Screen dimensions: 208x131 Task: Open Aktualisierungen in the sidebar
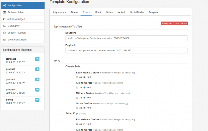pos(23,19)
